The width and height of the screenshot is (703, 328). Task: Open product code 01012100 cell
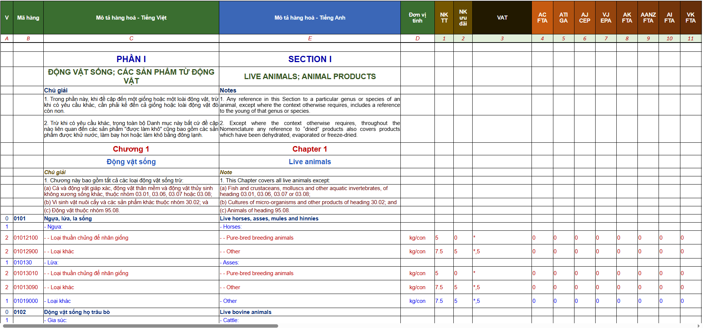coord(28,238)
